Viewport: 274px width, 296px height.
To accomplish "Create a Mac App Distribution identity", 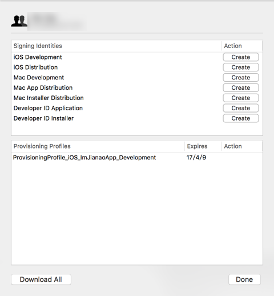I will pyautogui.click(x=241, y=87).
